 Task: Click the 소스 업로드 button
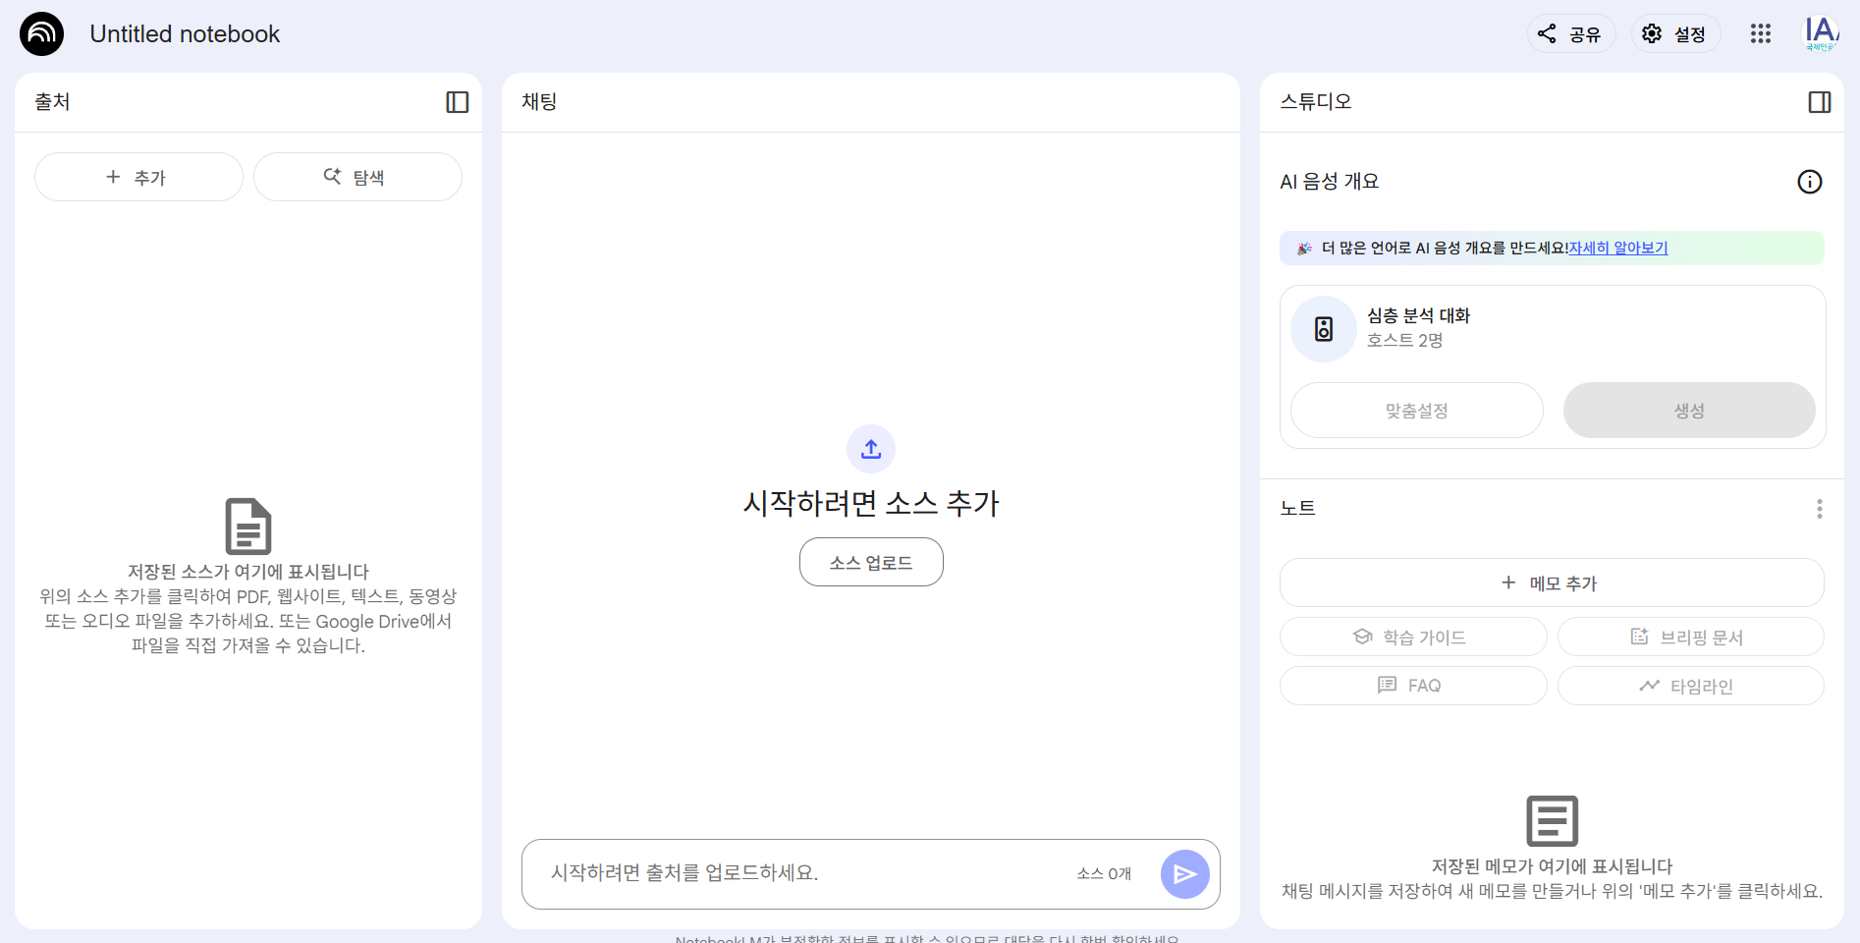tap(871, 562)
